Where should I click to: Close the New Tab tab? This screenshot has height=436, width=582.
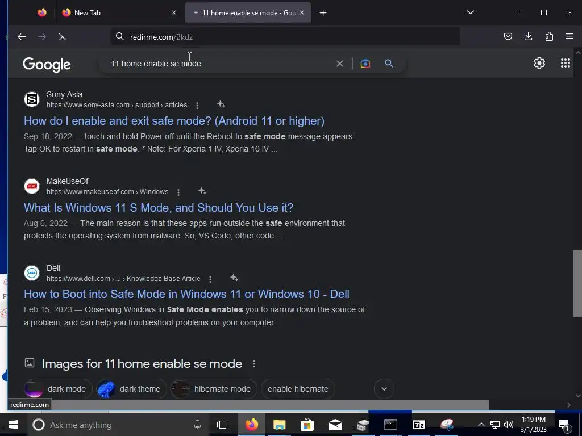(x=174, y=12)
